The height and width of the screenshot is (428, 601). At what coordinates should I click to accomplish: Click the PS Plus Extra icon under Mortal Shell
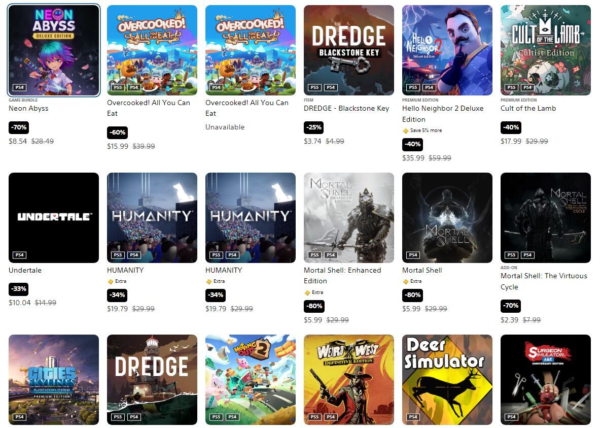pyautogui.click(x=406, y=281)
